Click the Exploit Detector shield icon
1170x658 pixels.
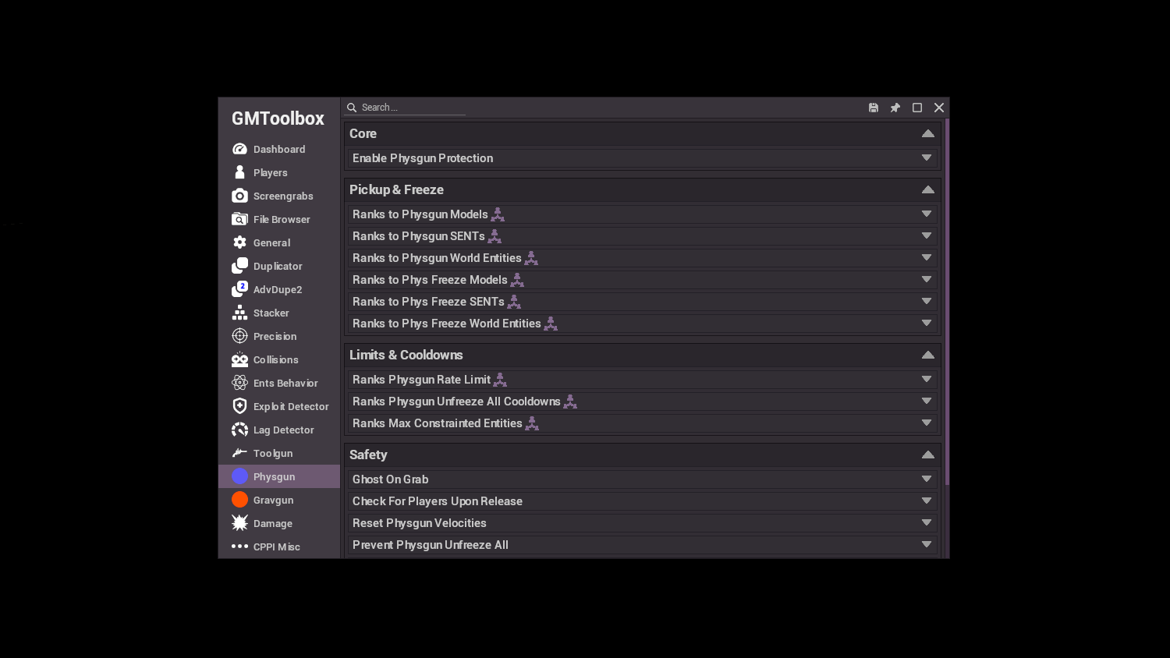(239, 406)
